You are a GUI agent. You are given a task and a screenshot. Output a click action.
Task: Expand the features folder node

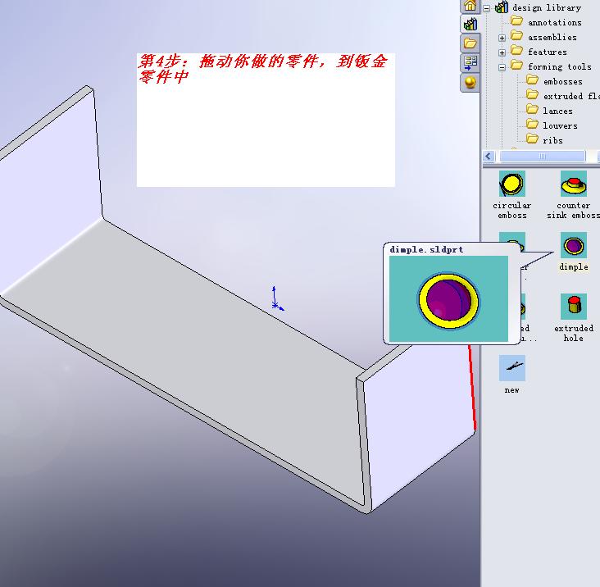[502, 52]
